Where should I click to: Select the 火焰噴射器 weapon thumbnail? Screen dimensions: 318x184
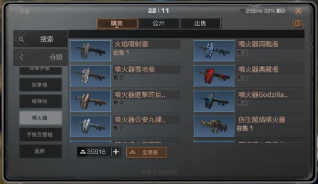click(90, 51)
